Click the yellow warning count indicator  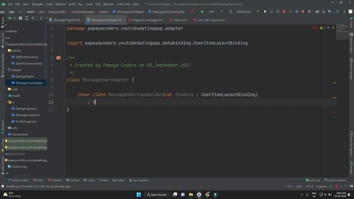pos(322,28)
